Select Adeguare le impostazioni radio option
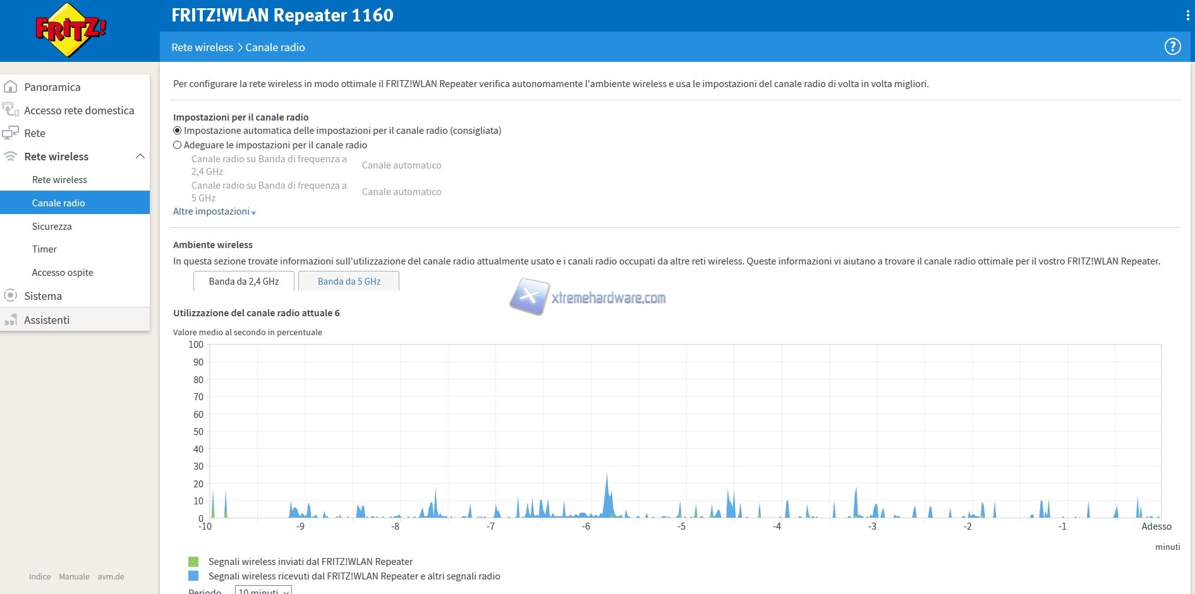The height and width of the screenshot is (594, 1195). [x=178, y=145]
